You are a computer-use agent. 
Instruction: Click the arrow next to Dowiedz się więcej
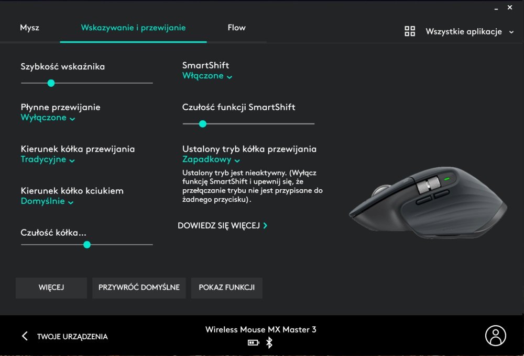[x=265, y=226]
